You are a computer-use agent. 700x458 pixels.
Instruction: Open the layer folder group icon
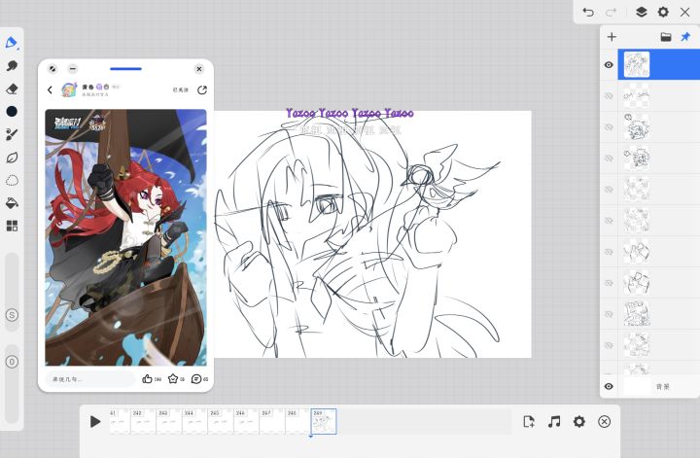[666, 37]
